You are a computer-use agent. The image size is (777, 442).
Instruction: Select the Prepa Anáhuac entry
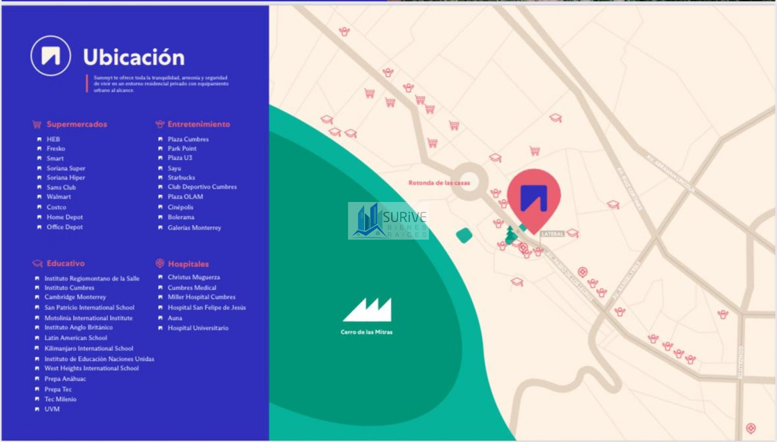coord(65,379)
